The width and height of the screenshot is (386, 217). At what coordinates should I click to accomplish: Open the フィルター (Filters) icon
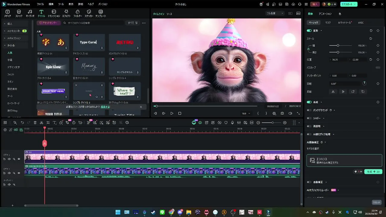pyautogui.click(x=78, y=13)
